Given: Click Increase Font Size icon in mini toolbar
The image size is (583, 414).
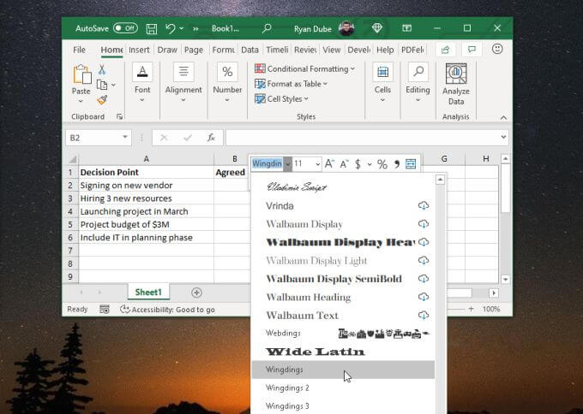Looking at the screenshot, I should pyautogui.click(x=329, y=164).
